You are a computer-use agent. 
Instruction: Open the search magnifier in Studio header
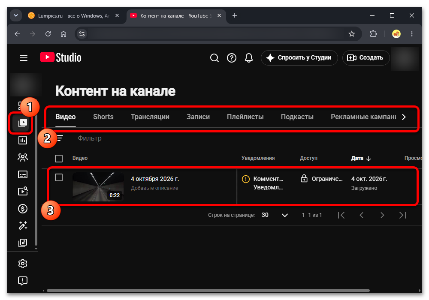point(214,58)
